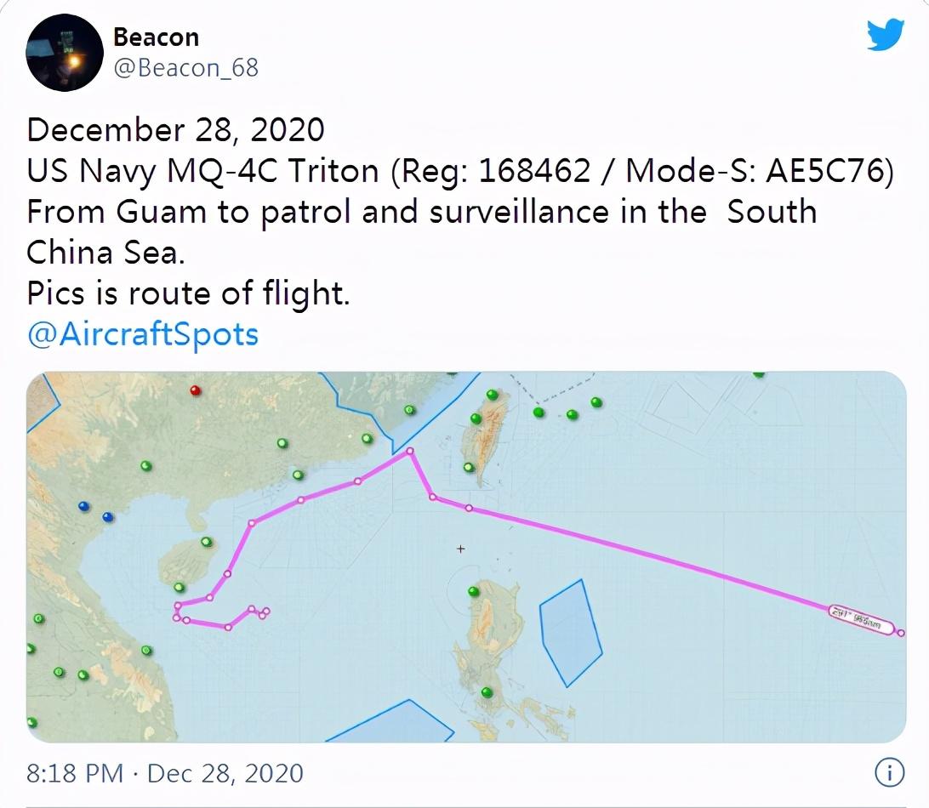929x808 pixels.
Task: Open the @AircraftSpots mention link
Action: 143,334
